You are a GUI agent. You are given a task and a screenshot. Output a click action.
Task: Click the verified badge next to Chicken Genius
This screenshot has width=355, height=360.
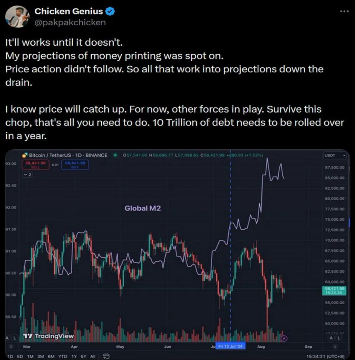coord(111,11)
